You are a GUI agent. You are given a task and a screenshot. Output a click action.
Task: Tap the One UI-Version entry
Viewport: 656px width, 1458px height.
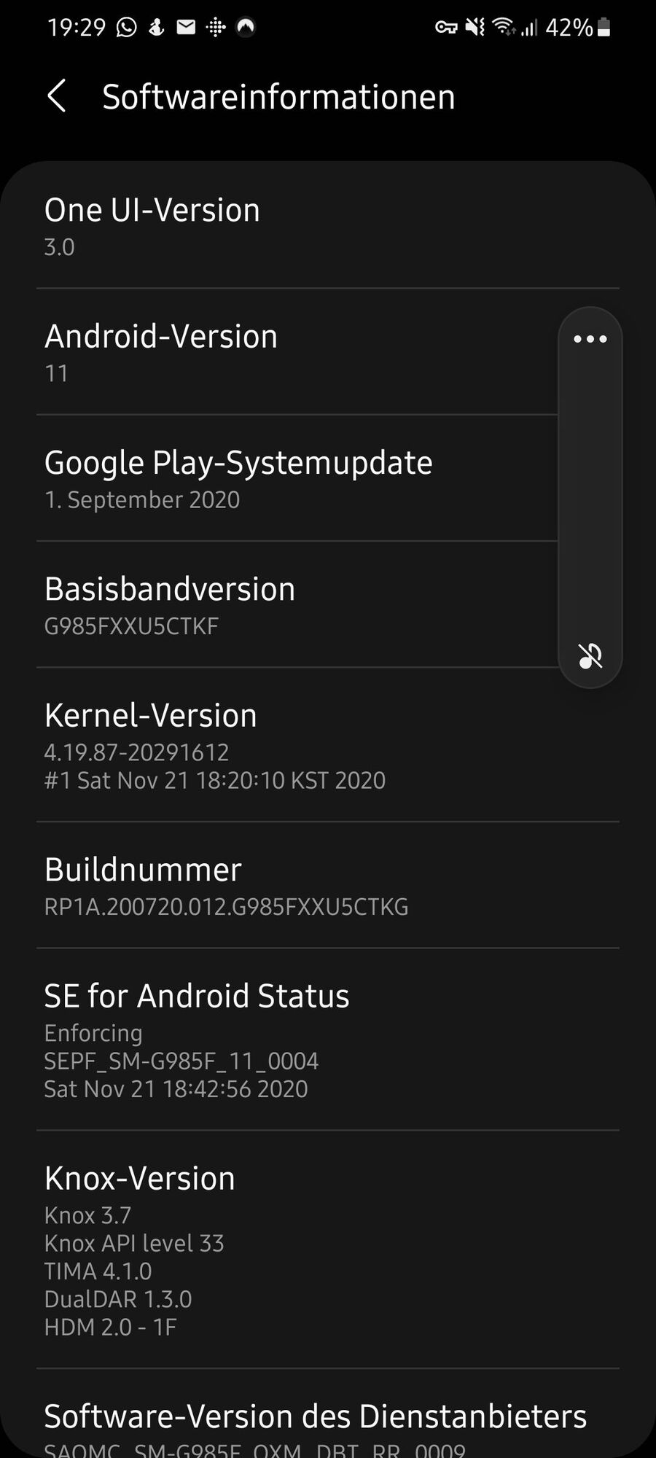tap(292, 226)
